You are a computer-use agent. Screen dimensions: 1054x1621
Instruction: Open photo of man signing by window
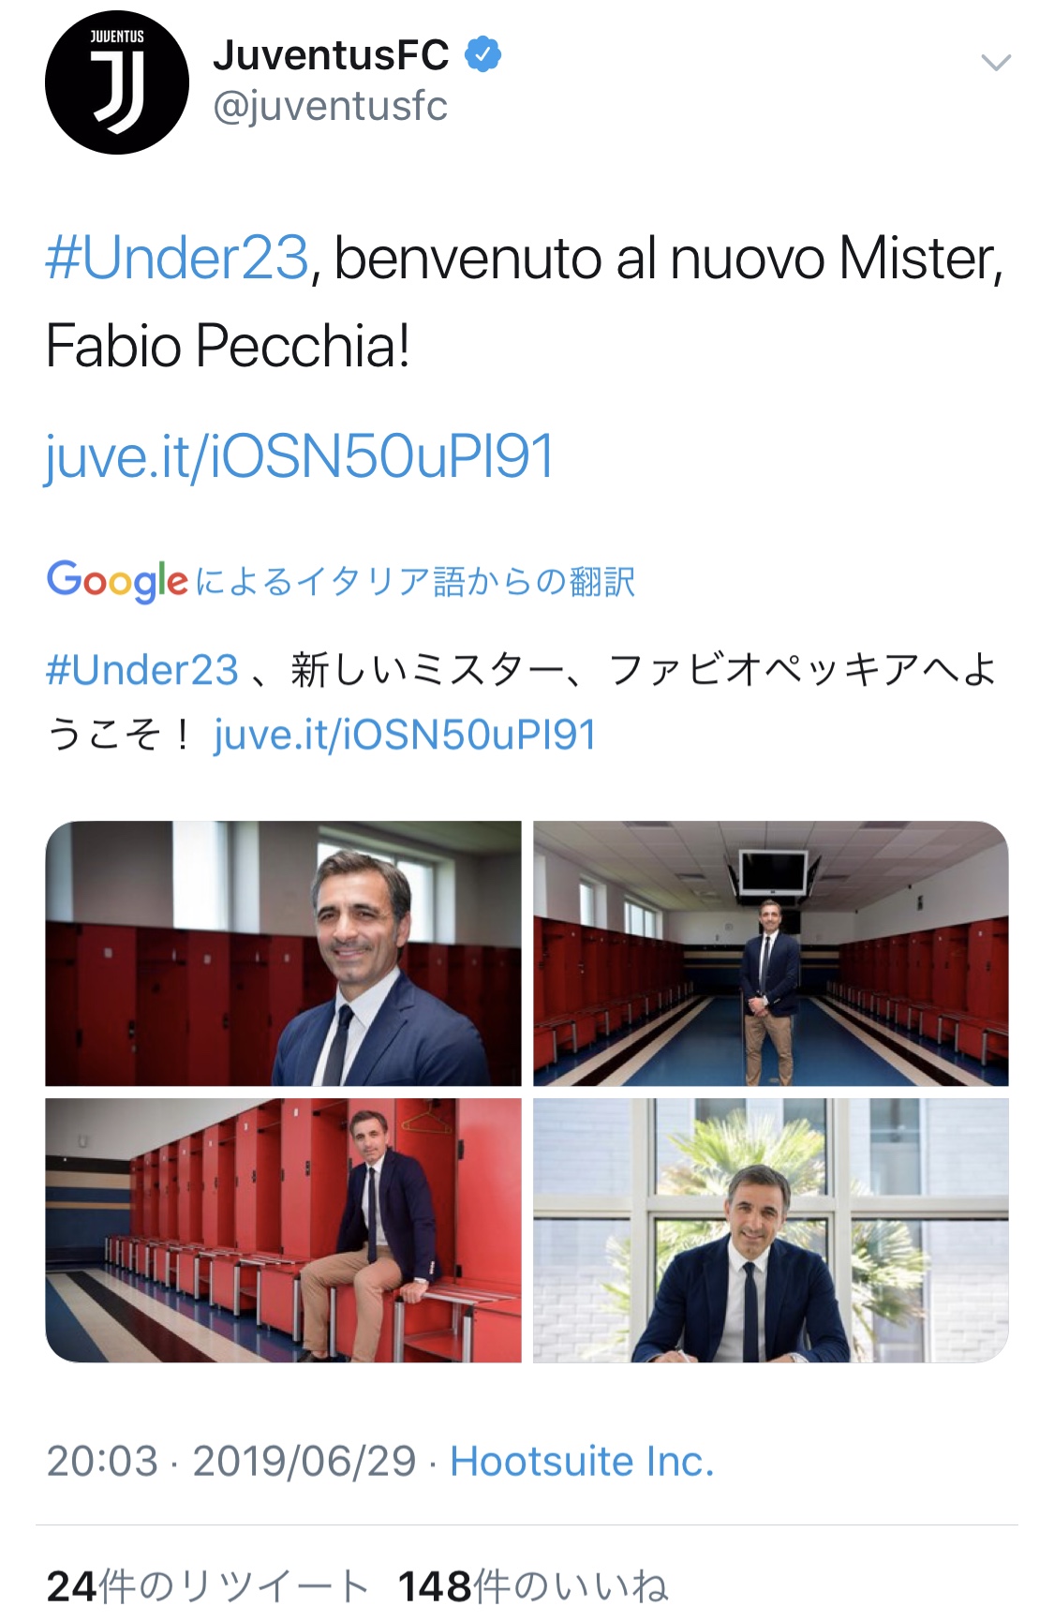point(771,1230)
